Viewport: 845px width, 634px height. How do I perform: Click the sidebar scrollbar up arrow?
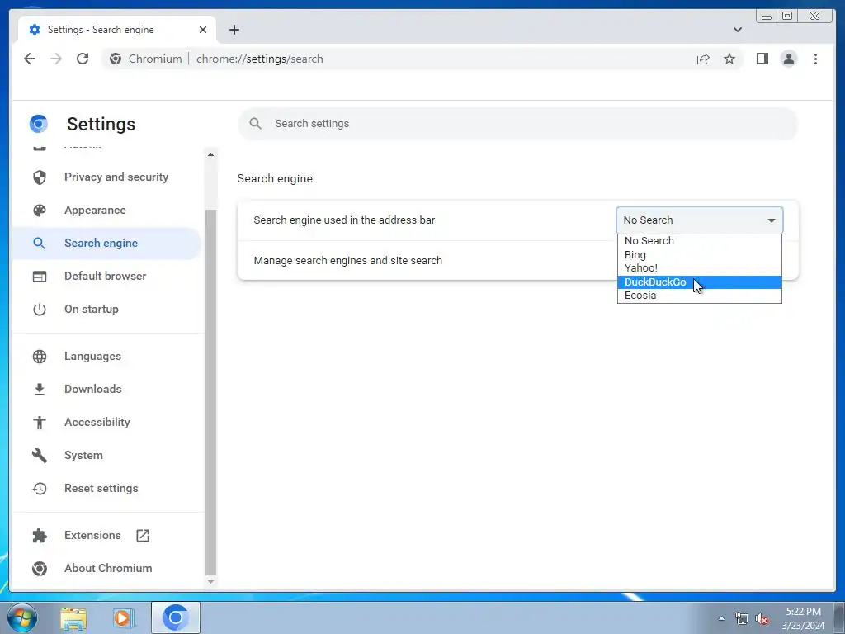coord(210,154)
